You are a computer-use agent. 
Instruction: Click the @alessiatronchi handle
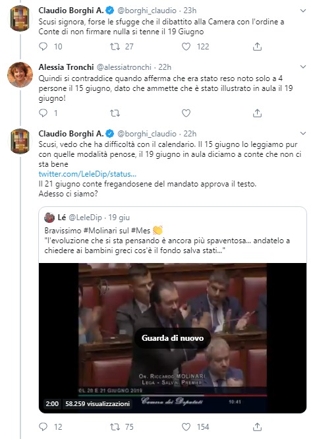tap(124, 67)
